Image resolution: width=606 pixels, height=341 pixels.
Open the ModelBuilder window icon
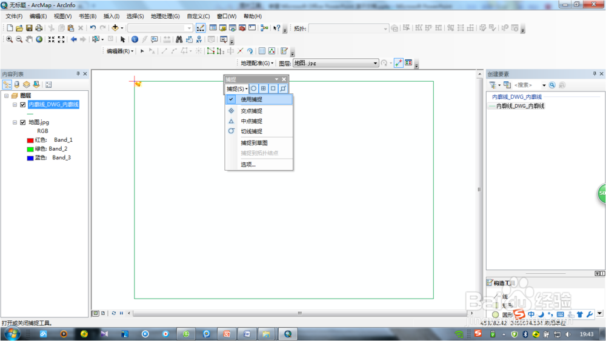264,28
